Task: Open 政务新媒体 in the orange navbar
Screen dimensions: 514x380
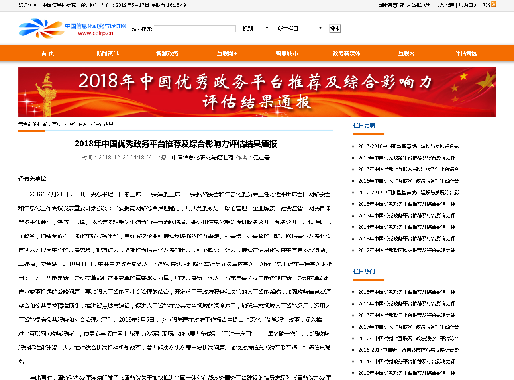Action: [x=347, y=53]
